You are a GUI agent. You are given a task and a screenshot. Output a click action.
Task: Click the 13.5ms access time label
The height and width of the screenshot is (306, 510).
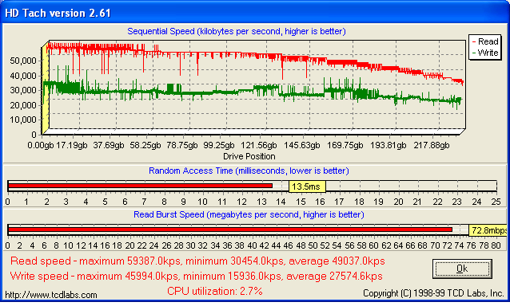click(307, 186)
